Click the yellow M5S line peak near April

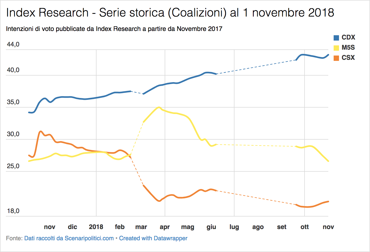pos(159,107)
